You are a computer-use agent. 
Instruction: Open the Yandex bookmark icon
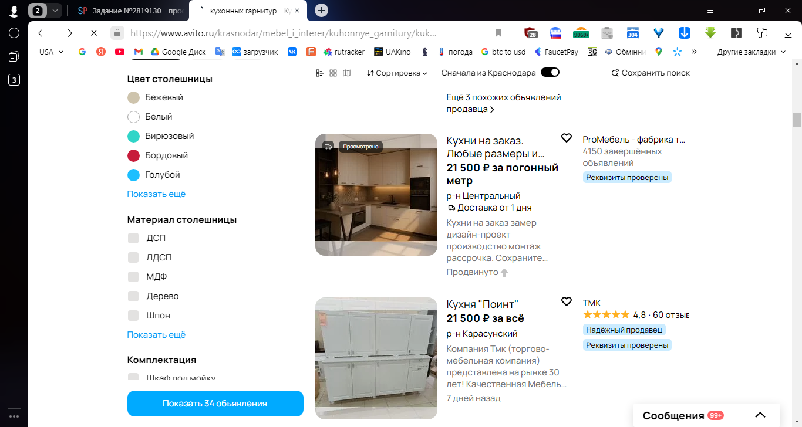pyautogui.click(x=101, y=52)
